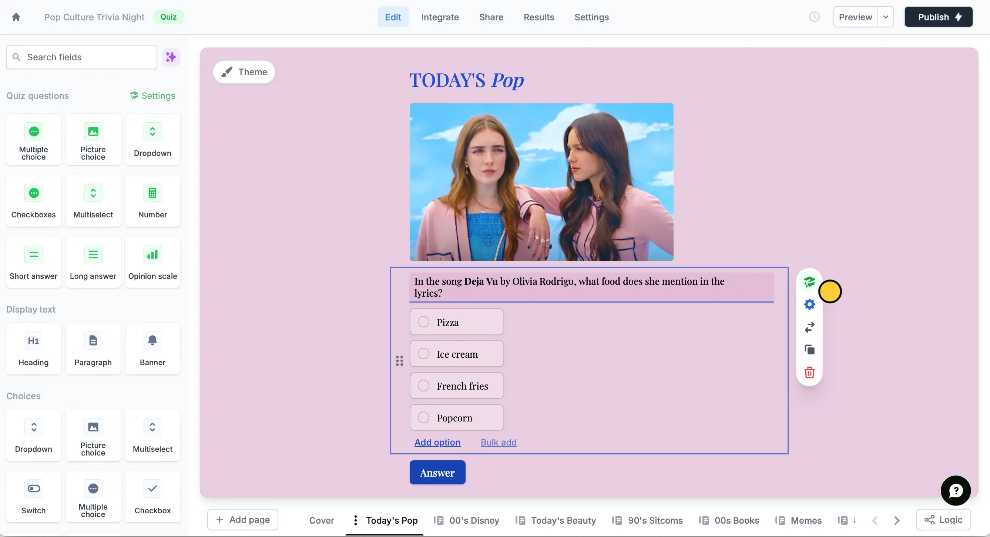Click the swap field type arrows icon
The height and width of the screenshot is (537, 990).
[809, 327]
